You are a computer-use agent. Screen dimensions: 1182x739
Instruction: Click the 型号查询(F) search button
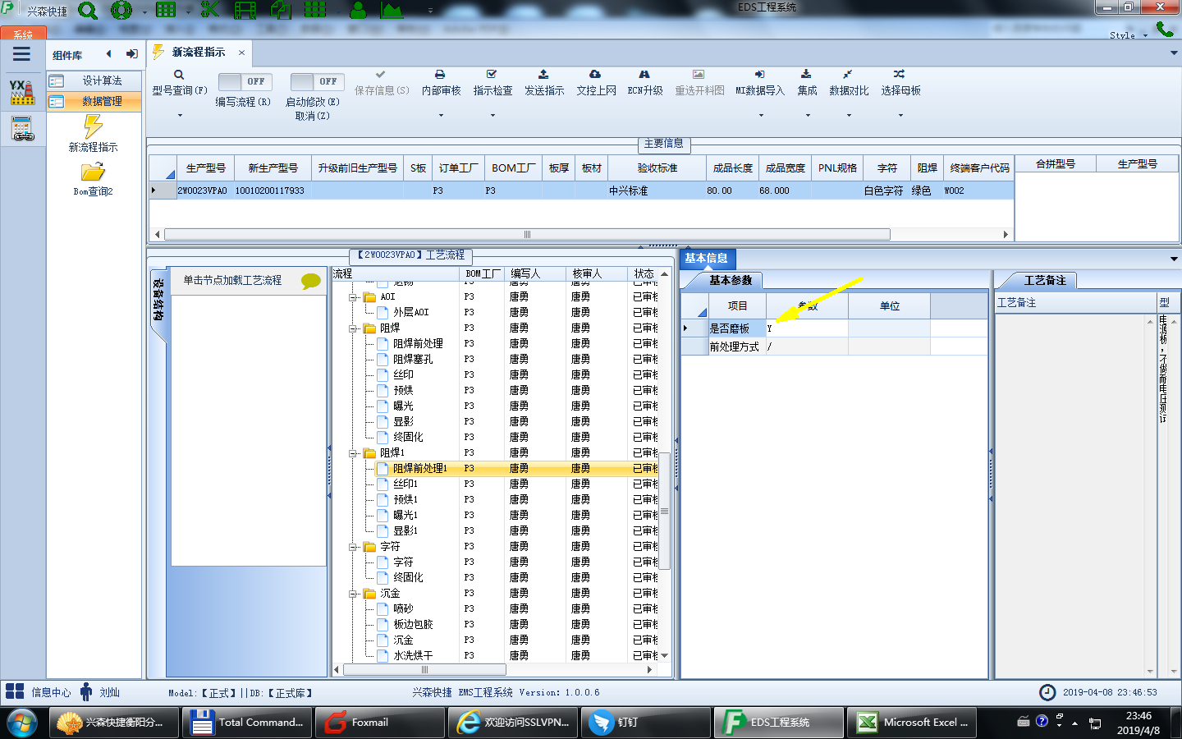click(180, 83)
